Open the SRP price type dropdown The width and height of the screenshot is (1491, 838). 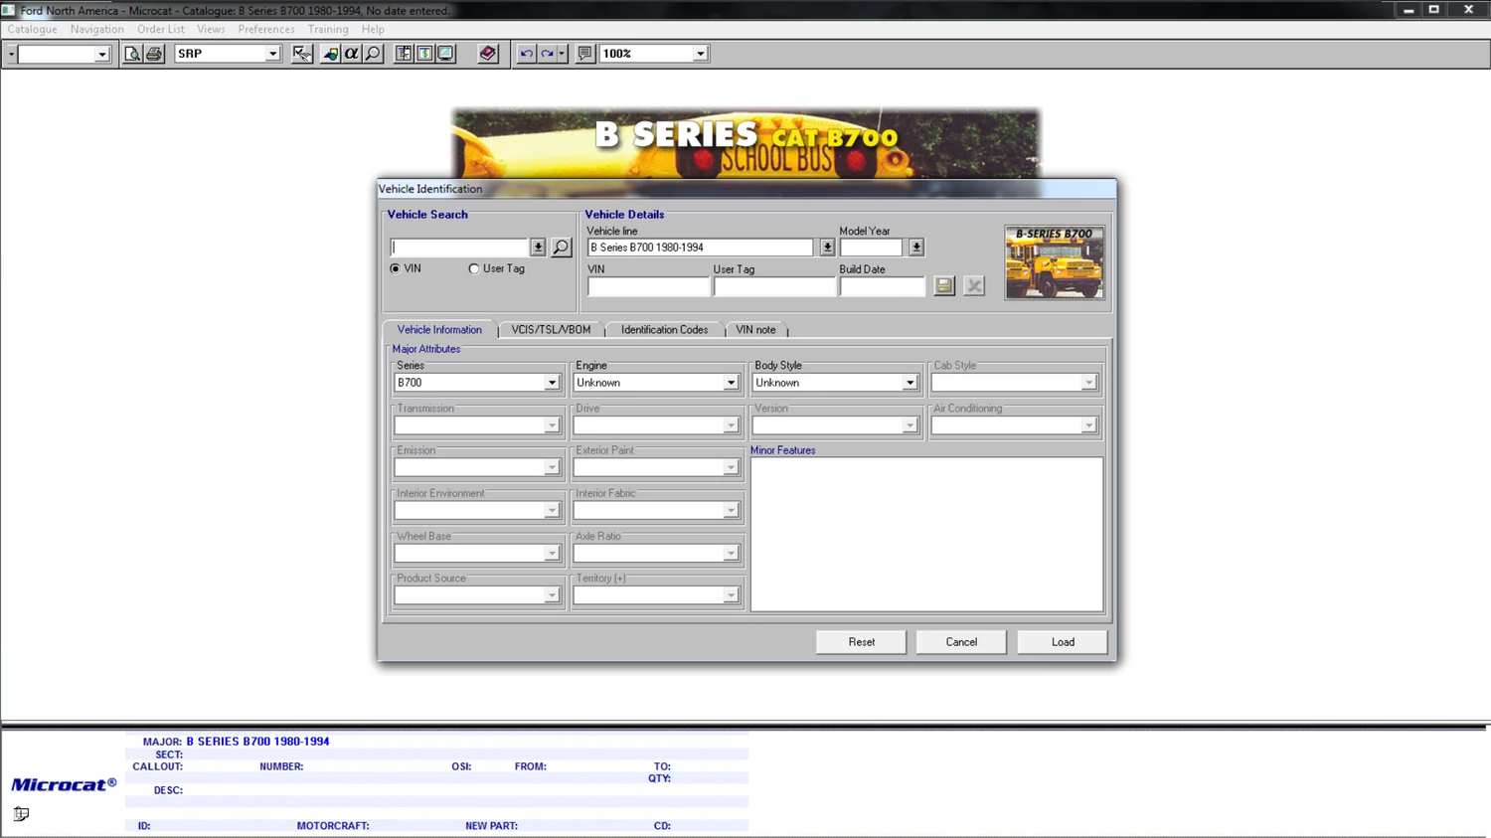point(272,54)
